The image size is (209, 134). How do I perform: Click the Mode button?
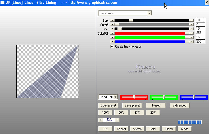pos(185,129)
